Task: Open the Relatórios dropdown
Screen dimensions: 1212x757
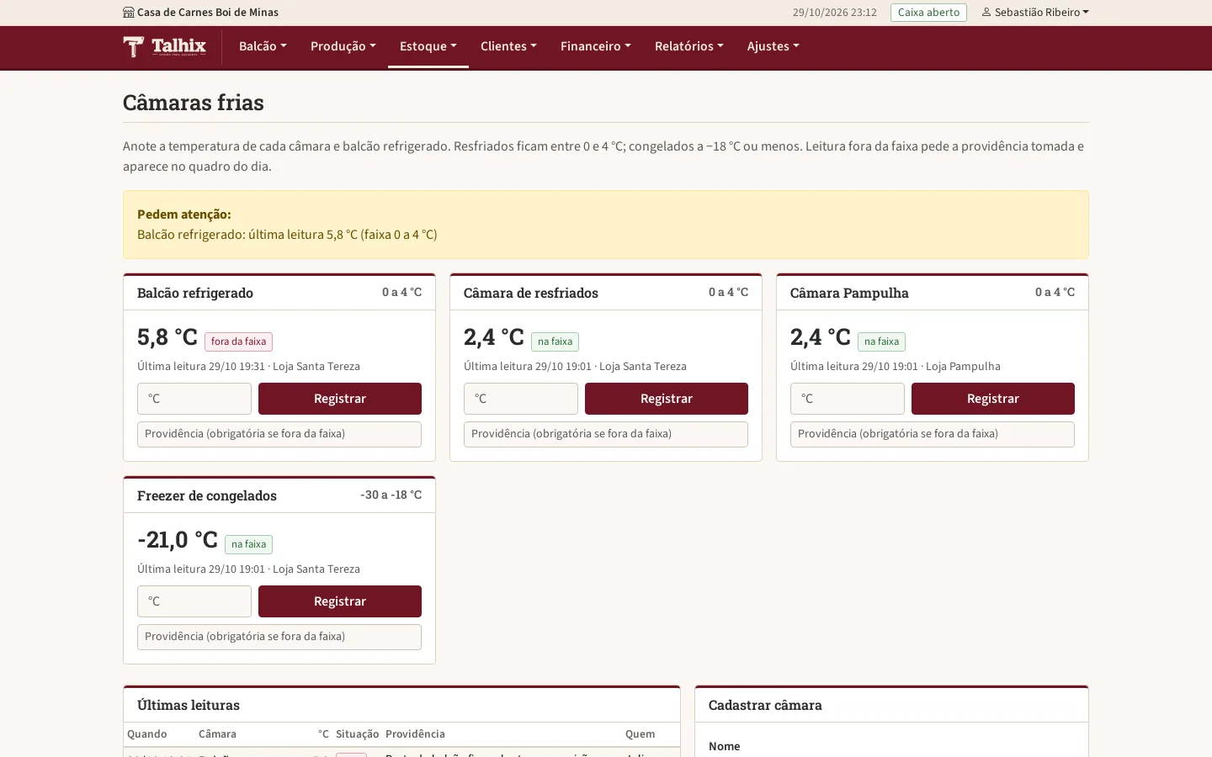Action: point(689,46)
